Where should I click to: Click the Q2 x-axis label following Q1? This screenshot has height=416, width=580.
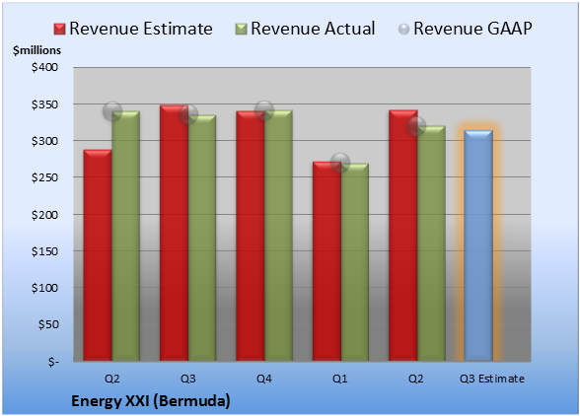pos(416,379)
